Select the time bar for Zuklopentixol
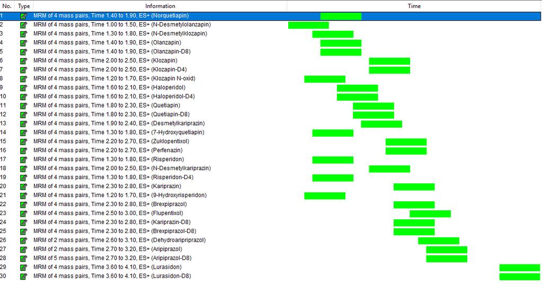The image size is (542, 285). coord(406,142)
